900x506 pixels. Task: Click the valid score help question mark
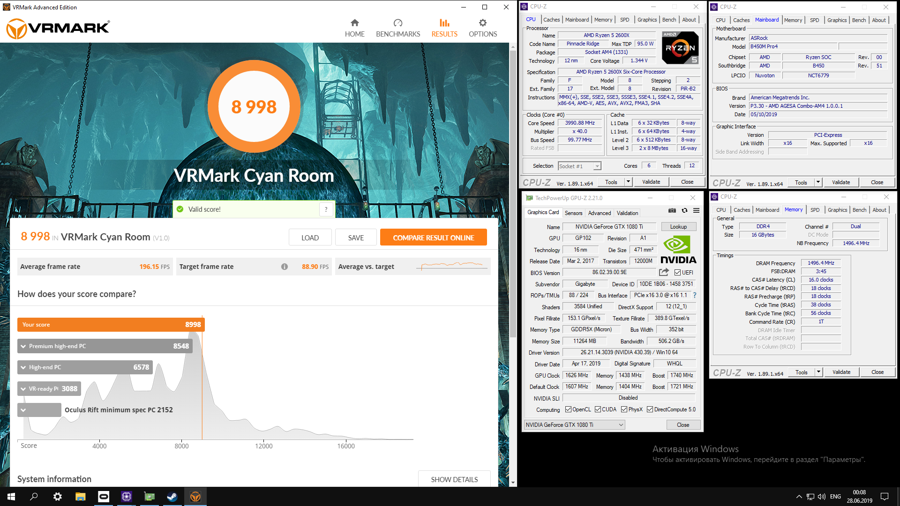(326, 209)
